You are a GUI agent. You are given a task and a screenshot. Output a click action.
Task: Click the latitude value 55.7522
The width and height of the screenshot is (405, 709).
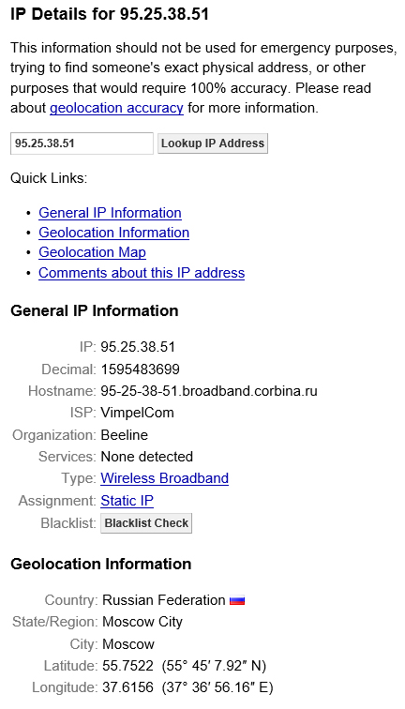pyautogui.click(x=127, y=666)
